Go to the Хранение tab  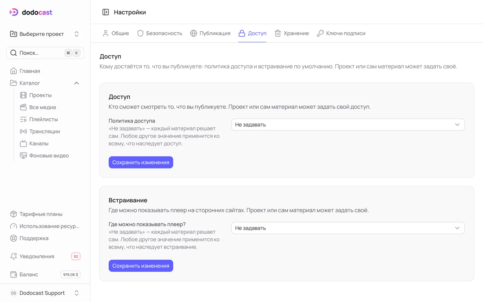pos(292,33)
